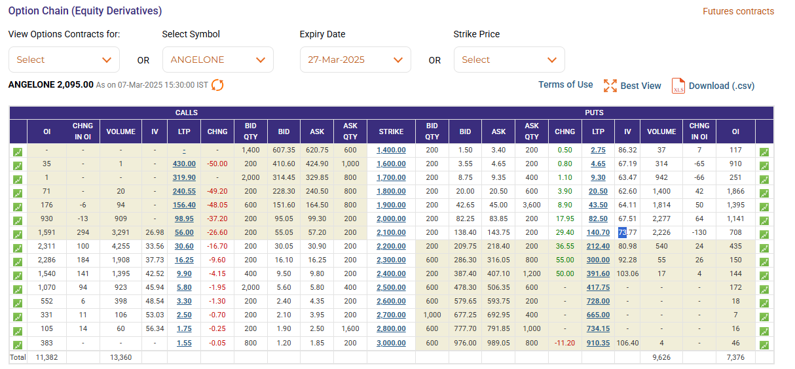795x369 pixels.
Task: Open puts chart icon for 1,600.00 strike row
Action: coord(764,166)
